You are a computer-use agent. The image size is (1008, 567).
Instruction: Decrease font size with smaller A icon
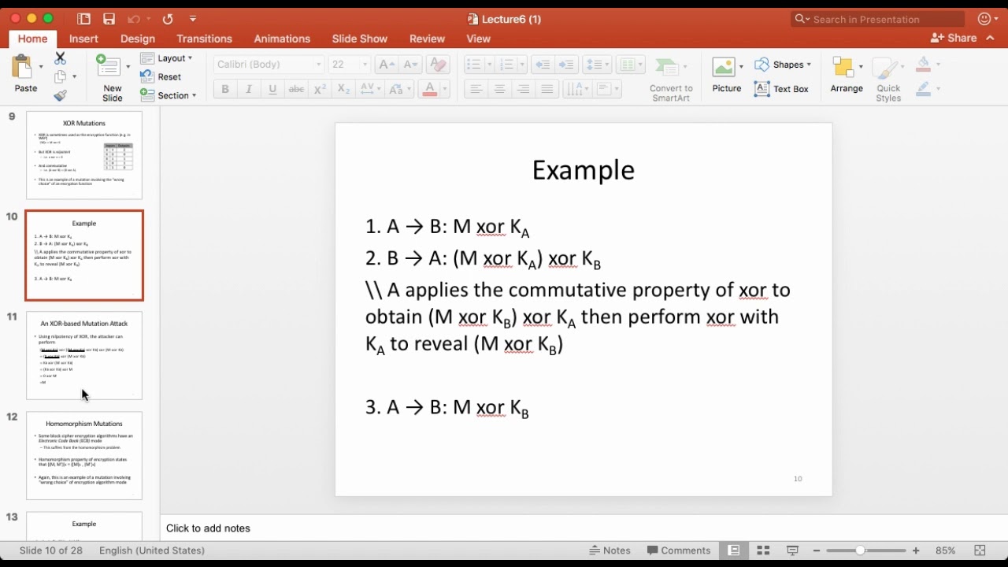410,65
